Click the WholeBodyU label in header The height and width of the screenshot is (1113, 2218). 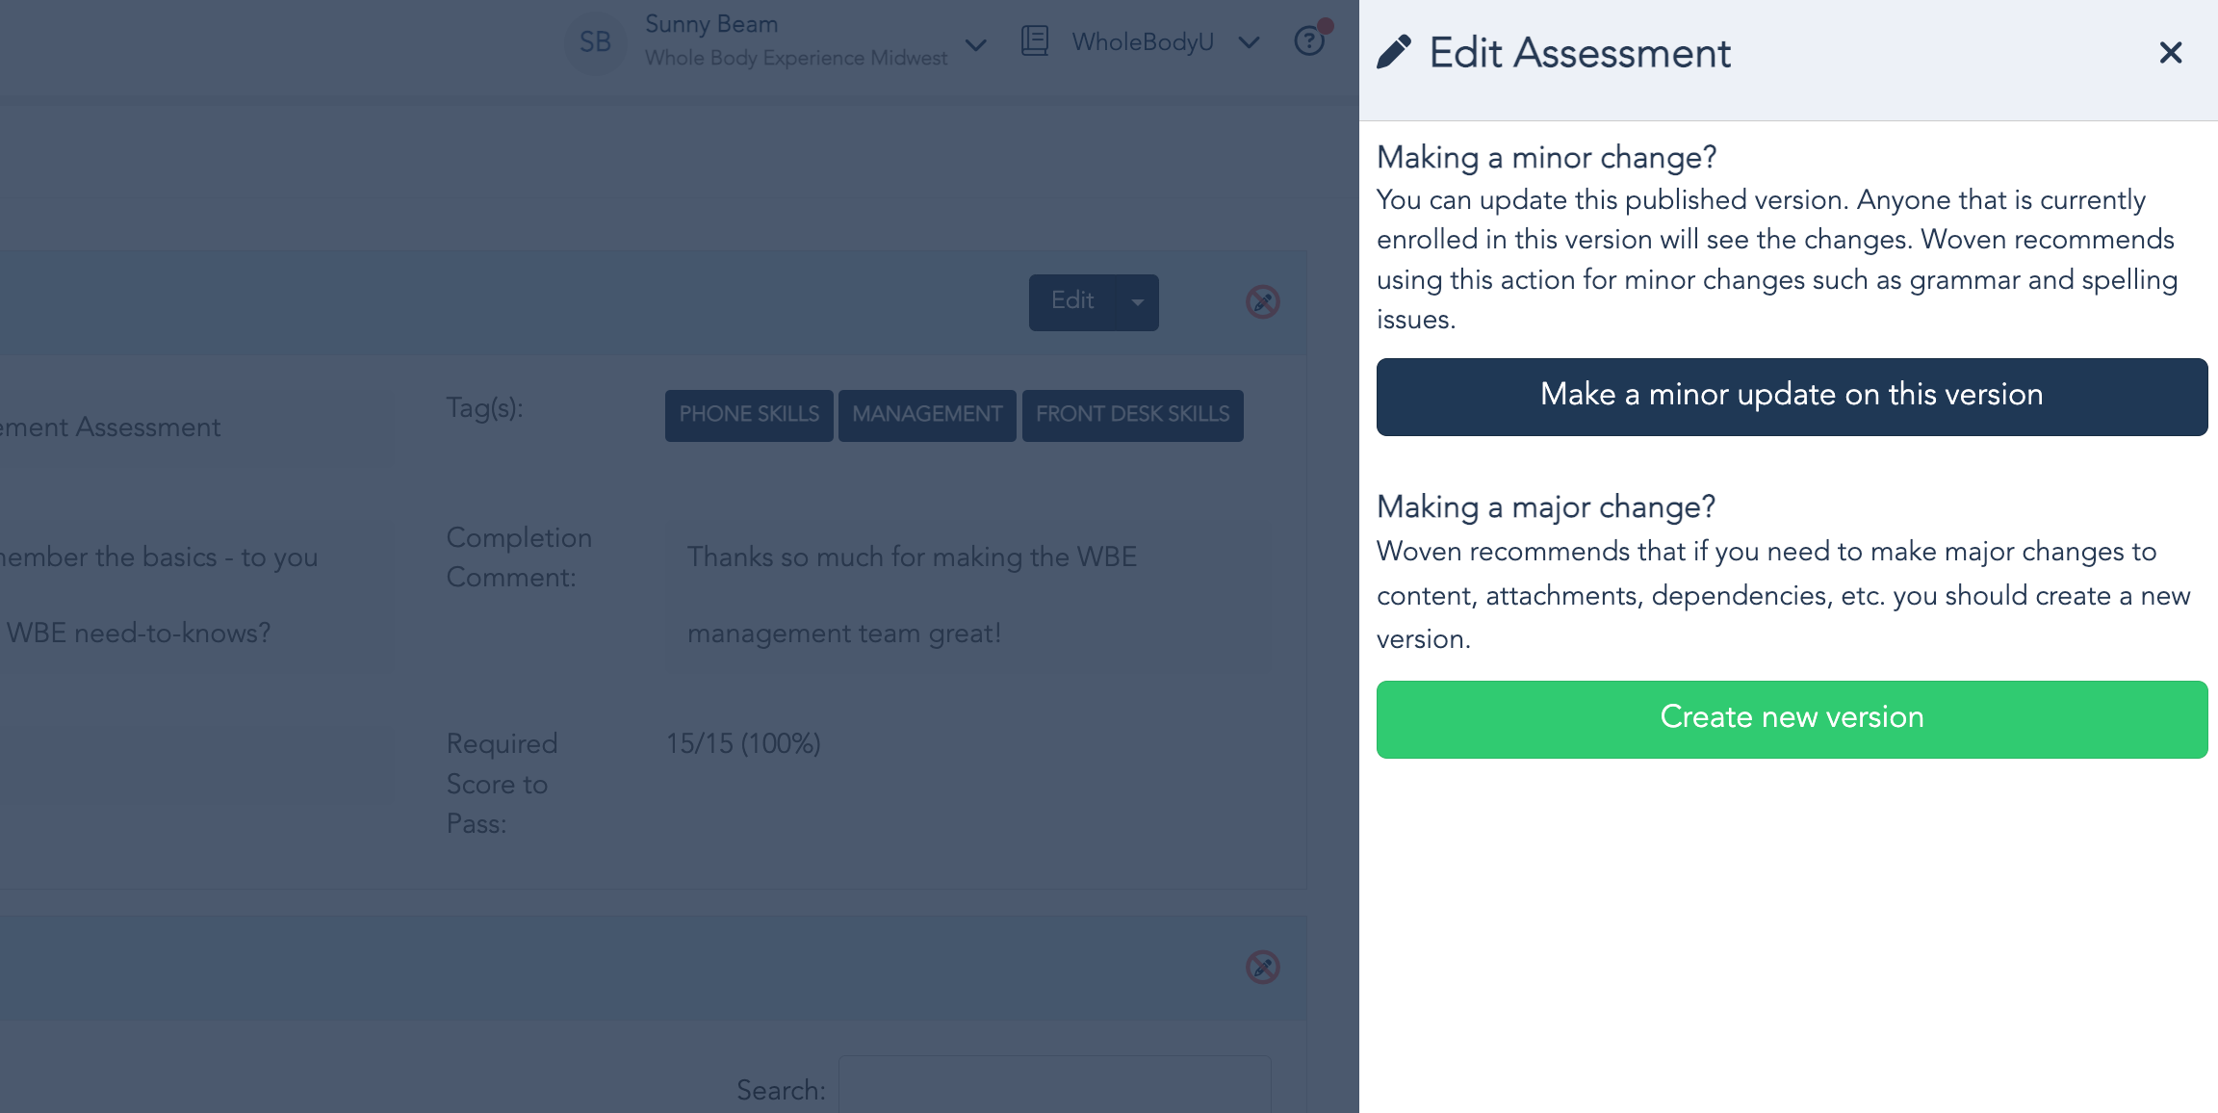click(1143, 42)
